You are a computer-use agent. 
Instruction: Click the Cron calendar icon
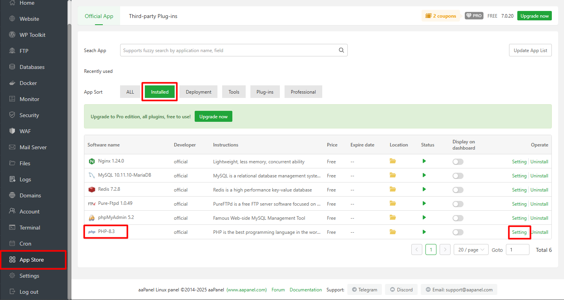[12, 244]
